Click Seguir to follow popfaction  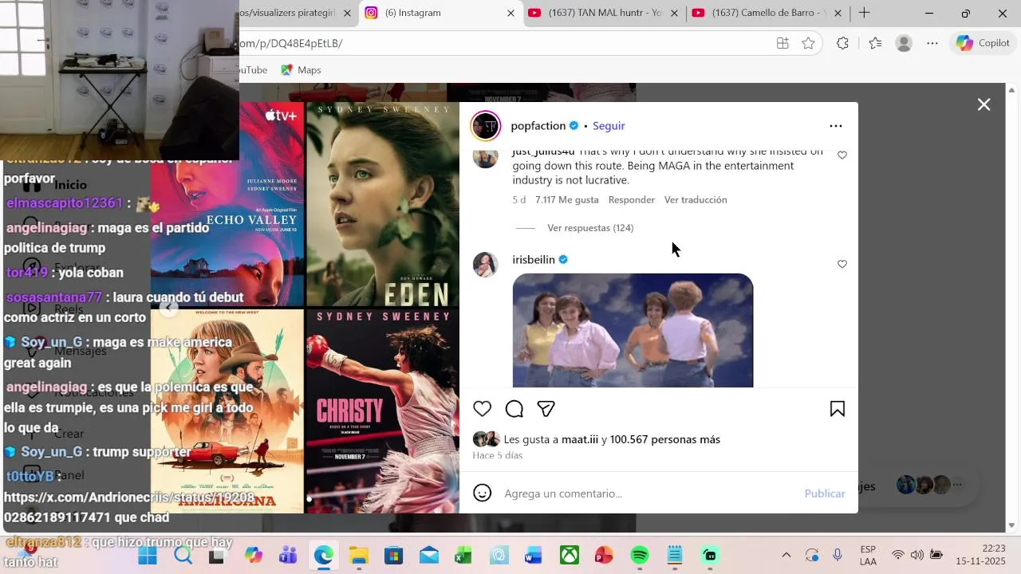click(609, 126)
